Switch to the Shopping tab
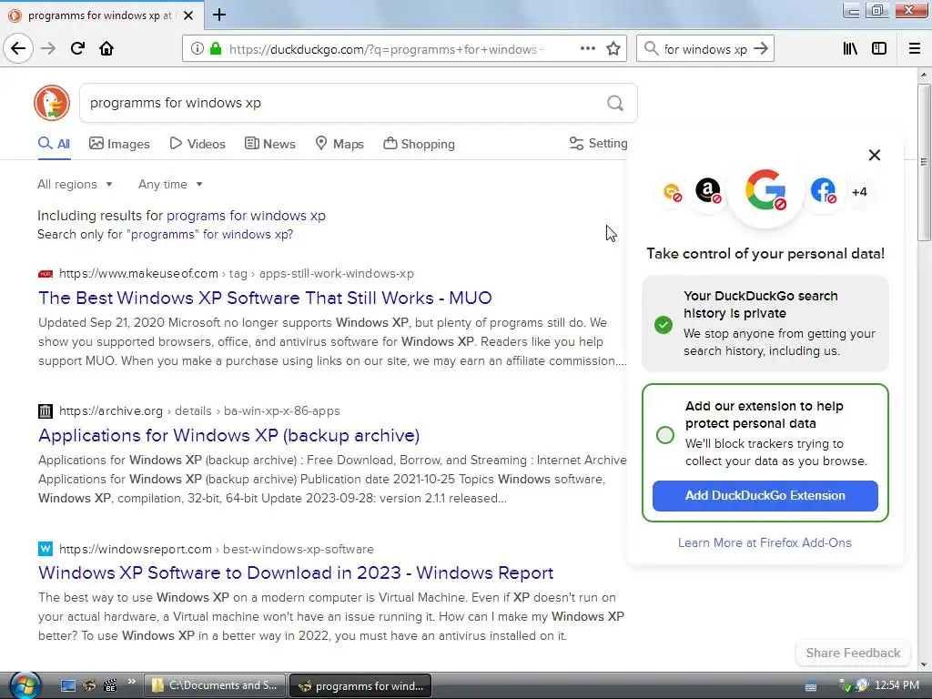The image size is (932, 699). [419, 144]
